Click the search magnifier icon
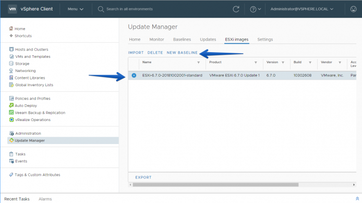The image size is (362, 203). (101, 9)
